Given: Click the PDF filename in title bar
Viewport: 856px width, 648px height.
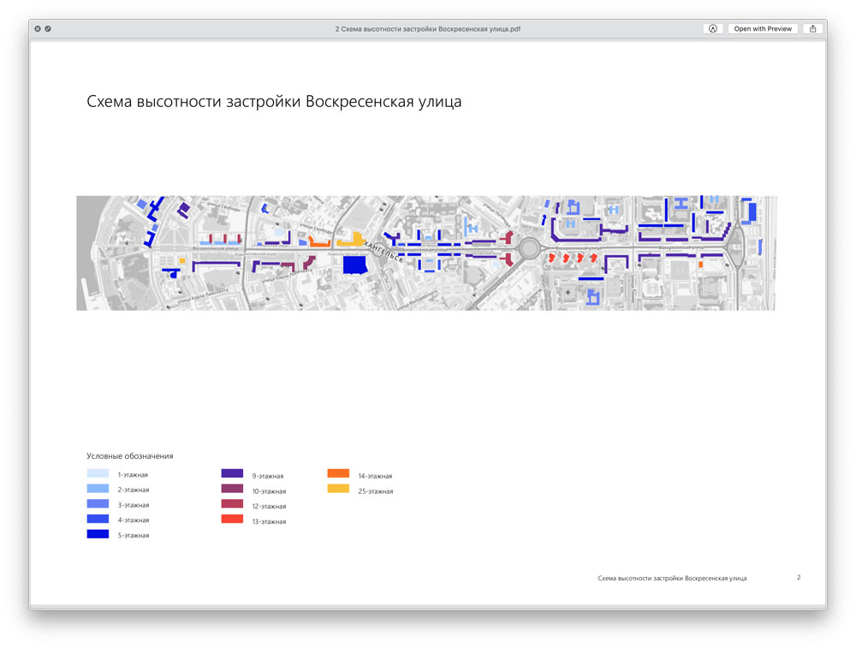Looking at the screenshot, I should [x=427, y=28].
